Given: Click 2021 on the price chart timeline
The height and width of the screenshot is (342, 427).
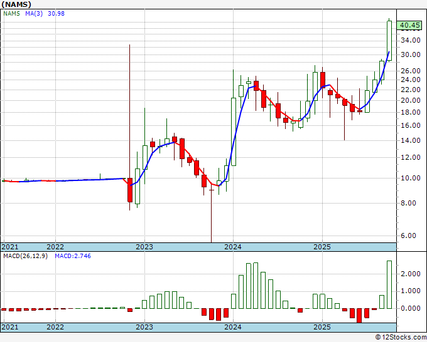Looking at the screenshot, I should click(10, 247).
